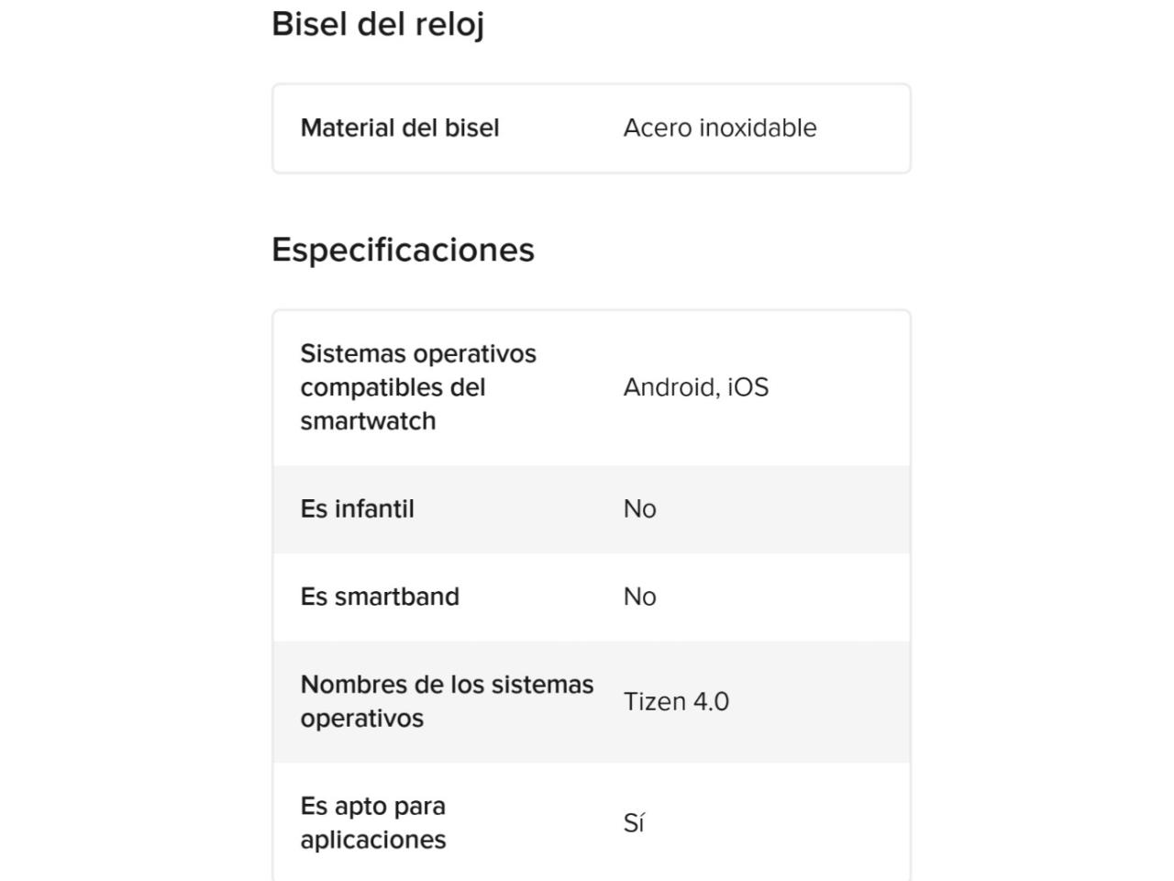Viewport: 1174px width, 881px height.
Task: Click the word 'aplicaciones' in the last row
Action: 373,840
